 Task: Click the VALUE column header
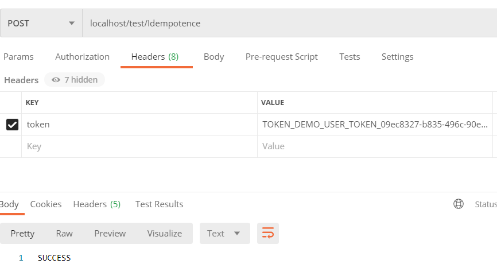(273, 103)
